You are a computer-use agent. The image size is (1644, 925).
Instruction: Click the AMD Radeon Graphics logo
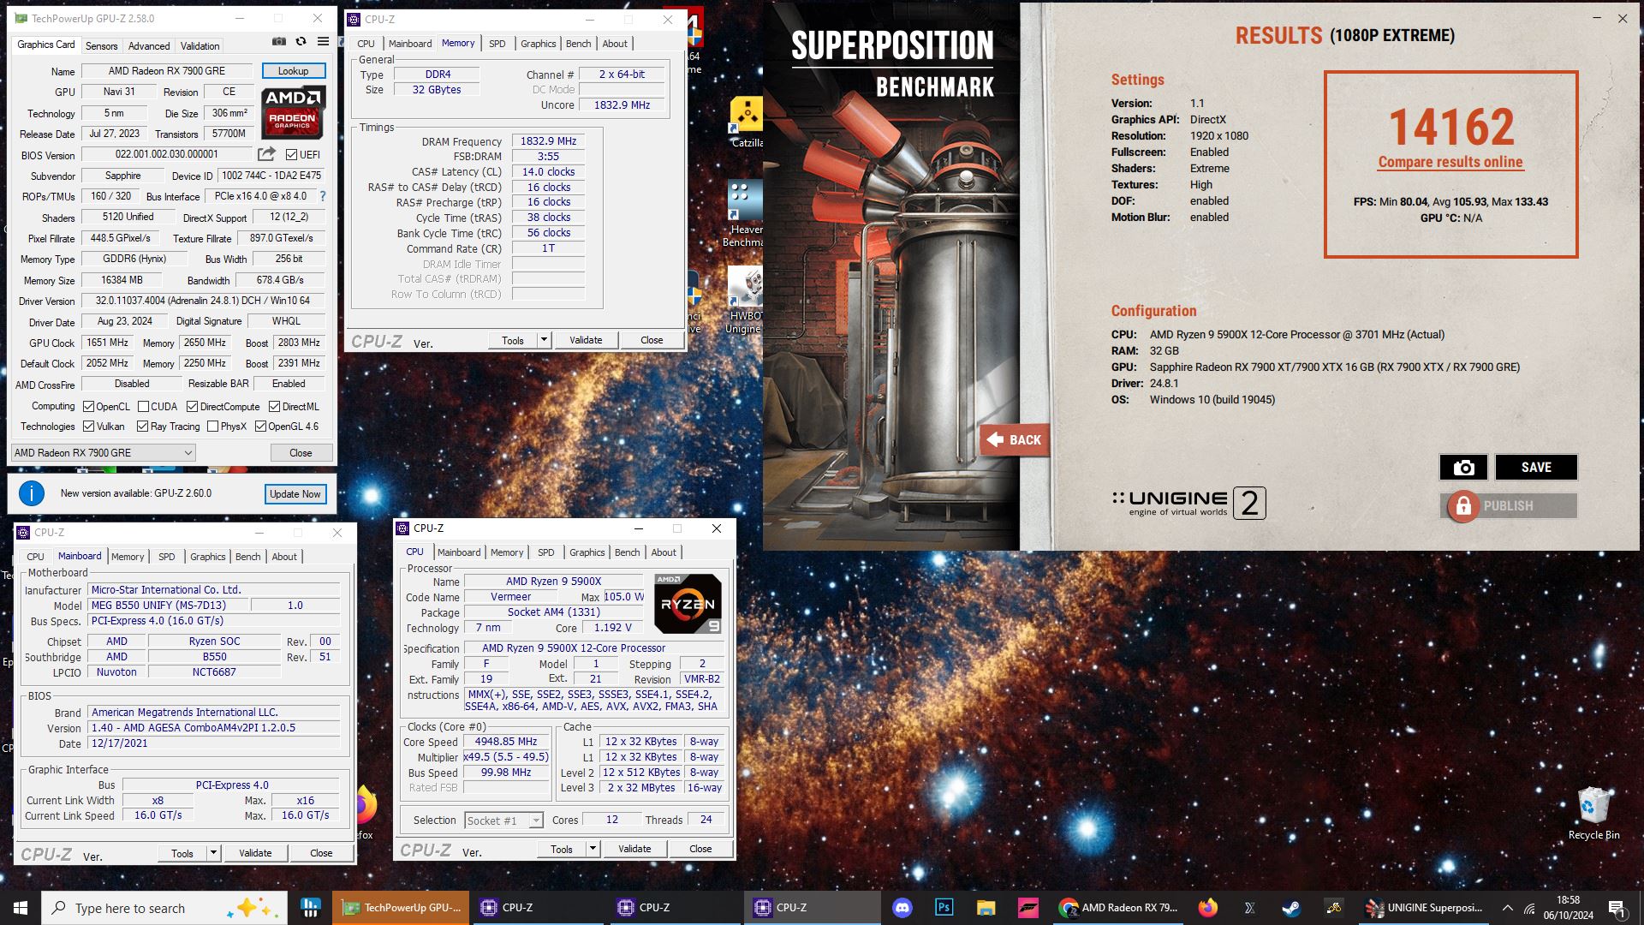pos(293,112)
